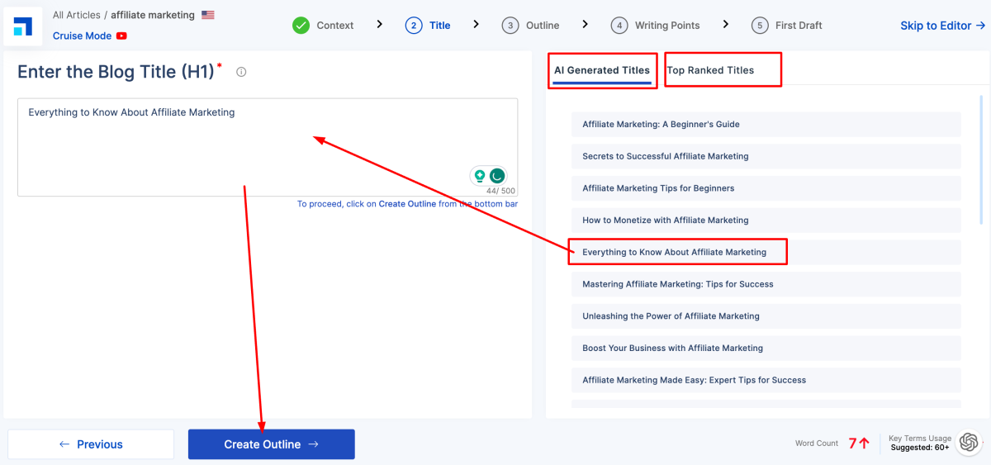The height and width of the screenshot is (465, 991).
Task: Click the Grammarly icon in title box
Action: [497, 176]
